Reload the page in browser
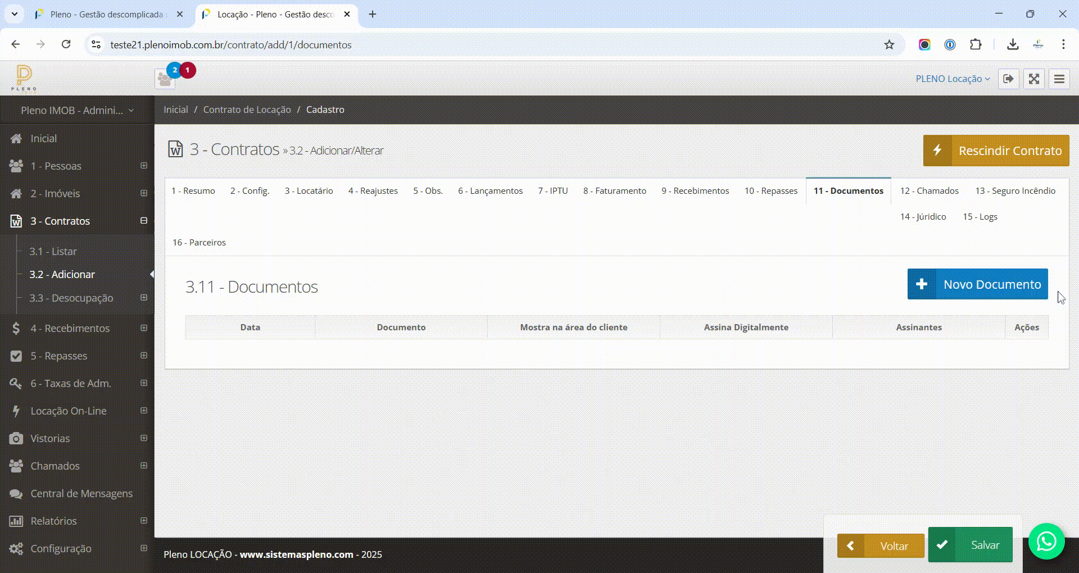 coord(66,44)
